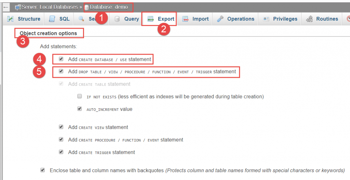Uncheck Add CREATE DATABASE / USE statement

(61, 59)
